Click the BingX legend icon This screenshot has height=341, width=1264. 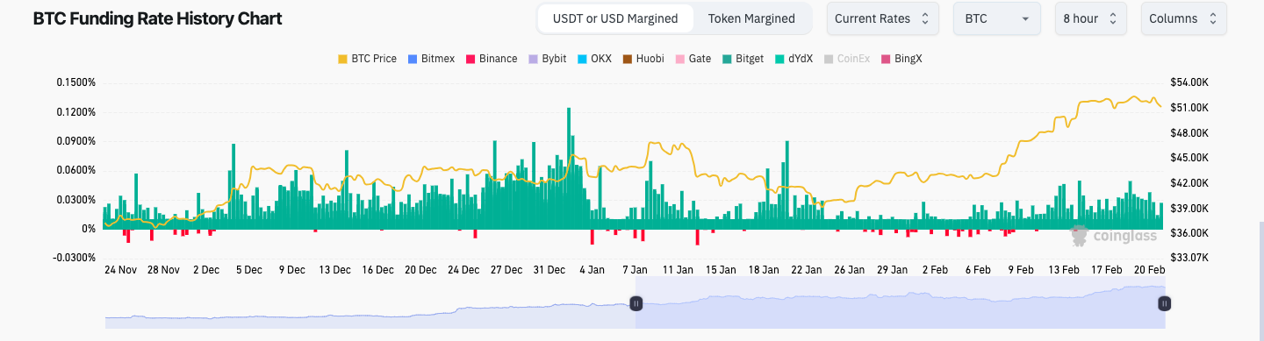tap(886, 59)
